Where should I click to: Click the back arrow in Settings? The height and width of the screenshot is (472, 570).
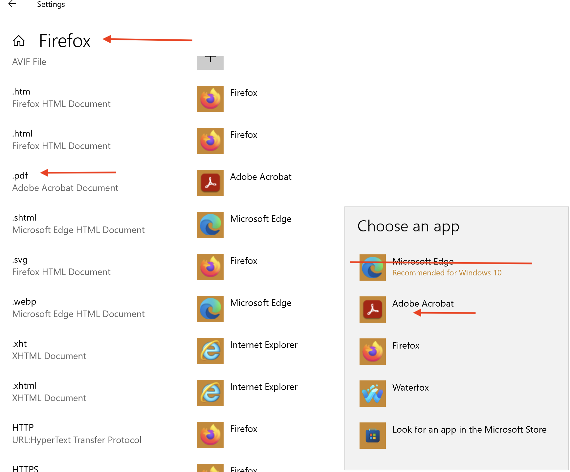12,4
